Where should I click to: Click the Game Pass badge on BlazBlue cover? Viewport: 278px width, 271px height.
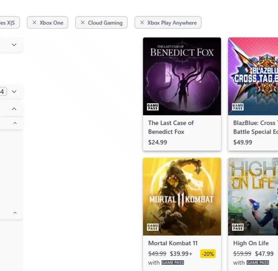(238, 107)
